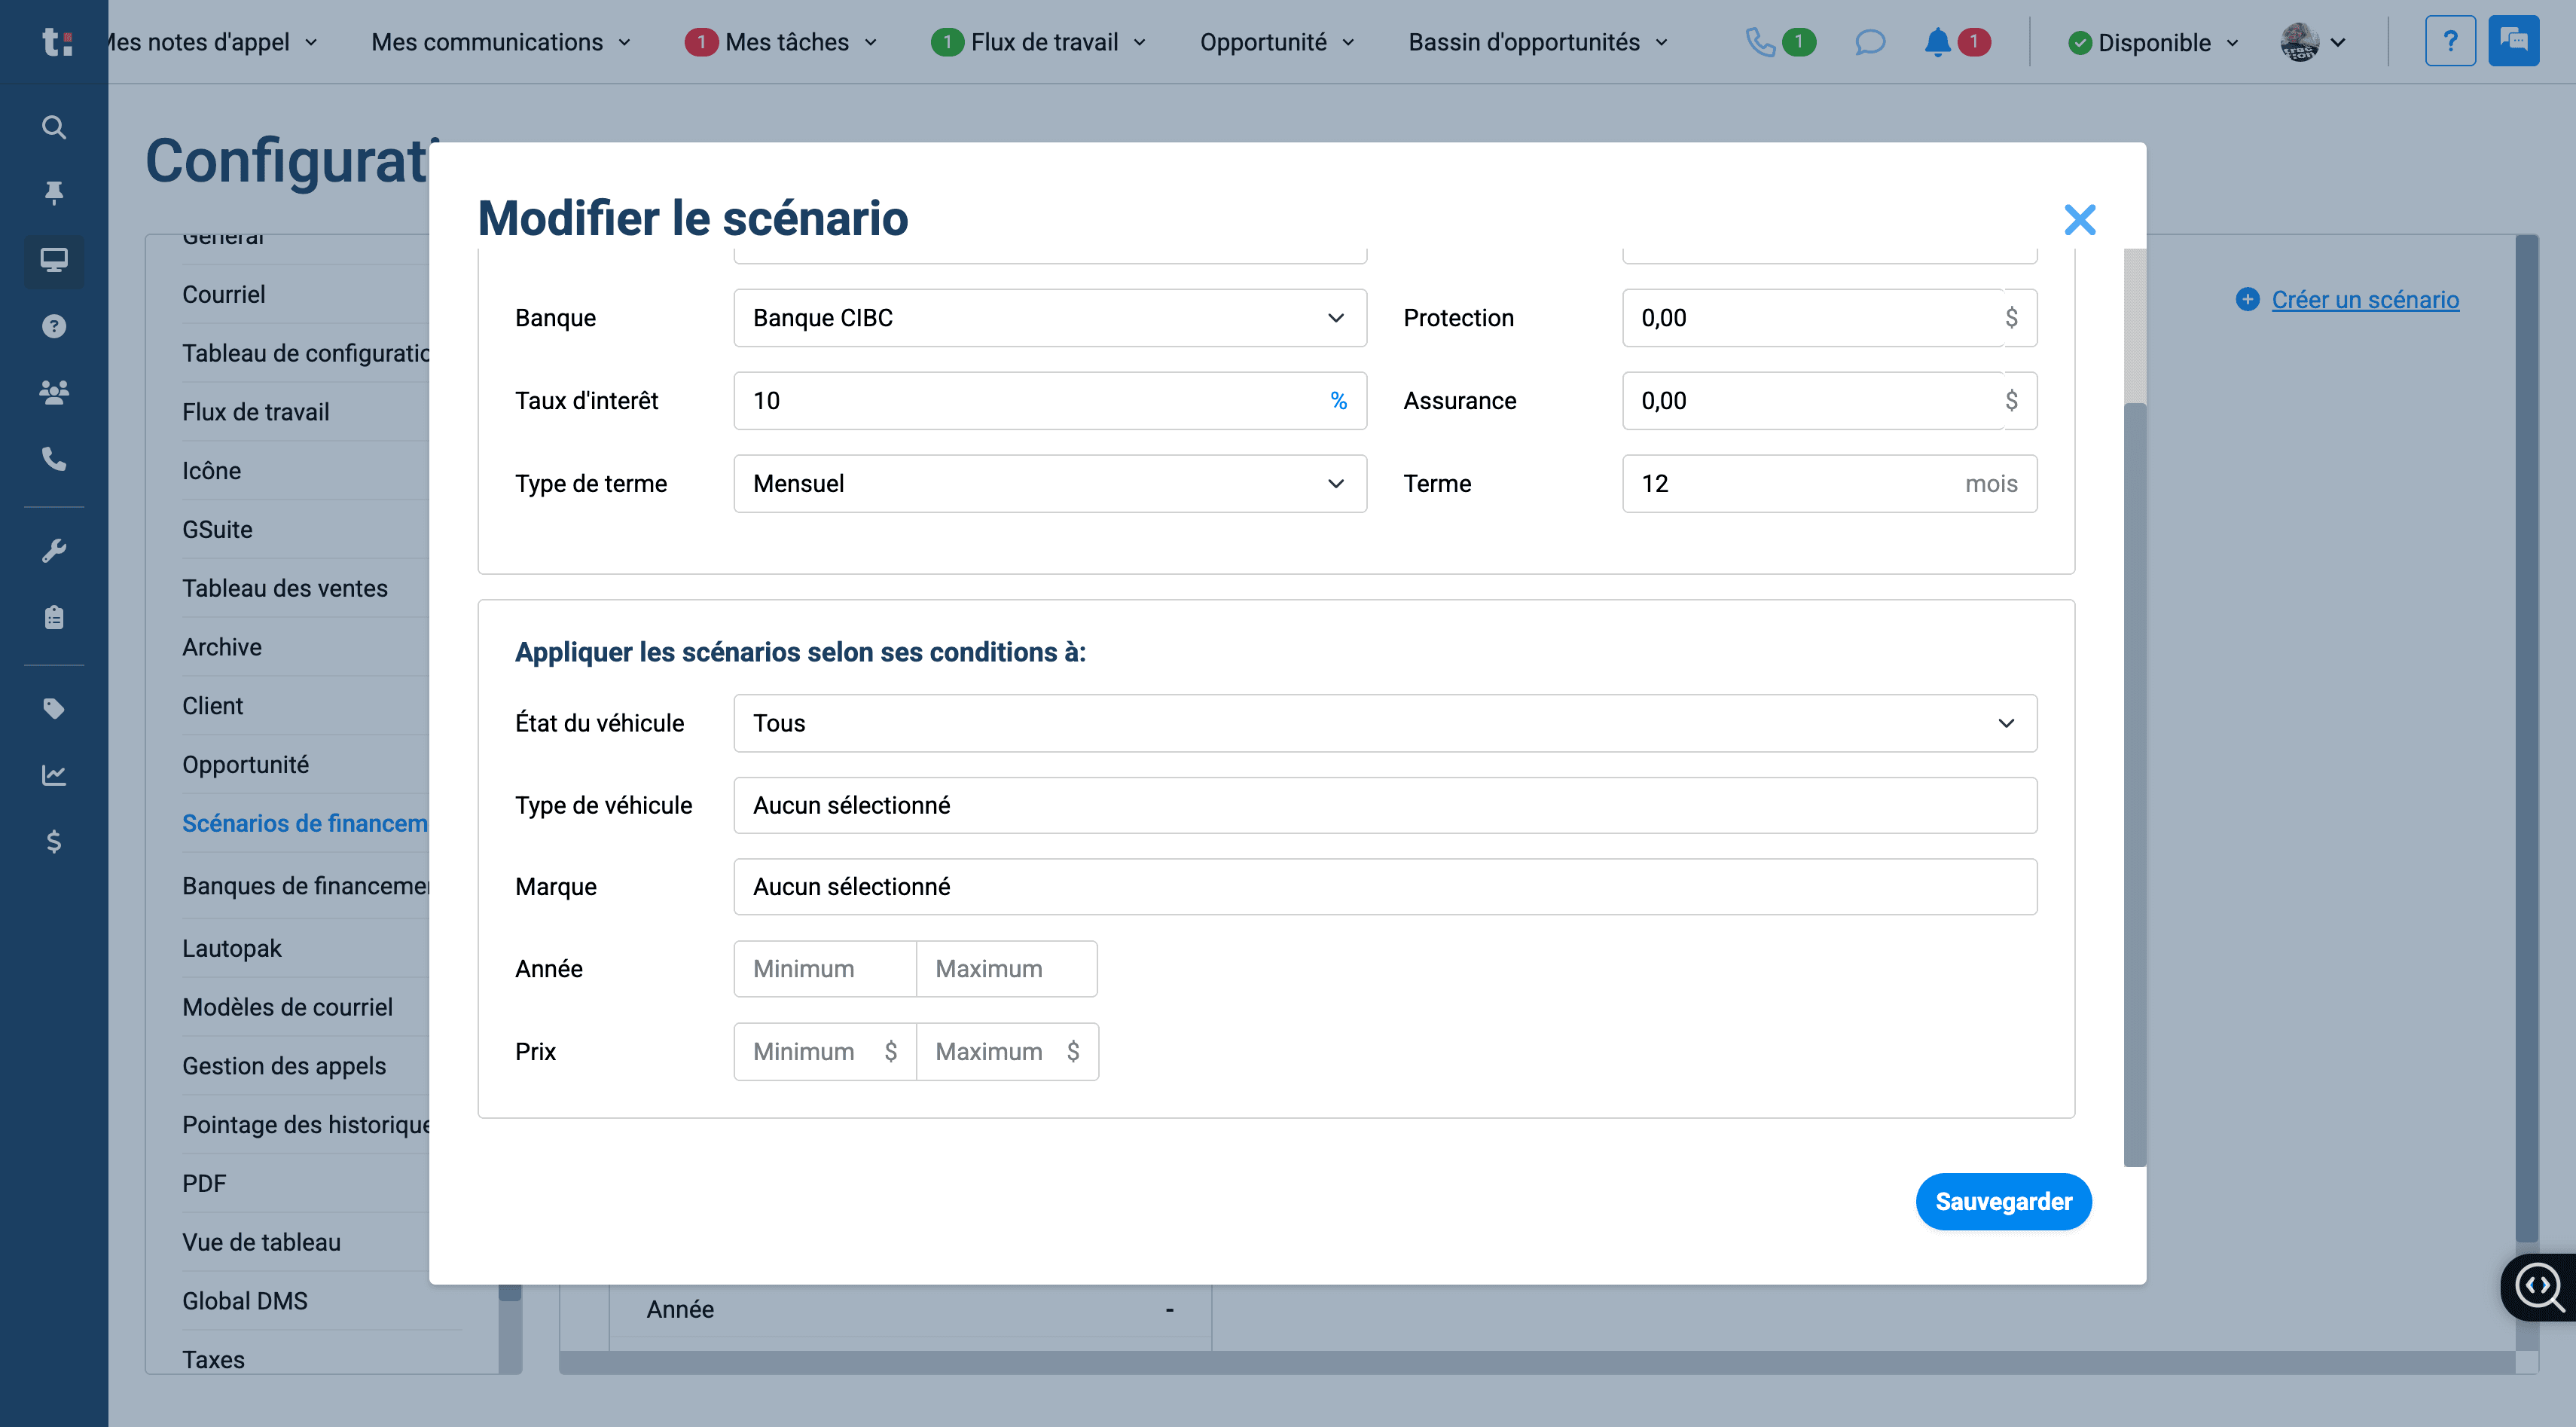Click the phone icon in sidebar

click(x=54, y=459)
